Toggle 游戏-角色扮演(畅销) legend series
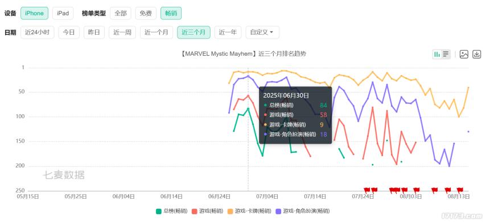The height and width of the screenshot is (222, 486). [303, 211]
